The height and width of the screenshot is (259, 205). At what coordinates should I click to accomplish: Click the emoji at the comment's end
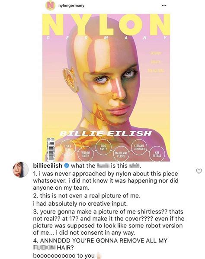point(99,256)
